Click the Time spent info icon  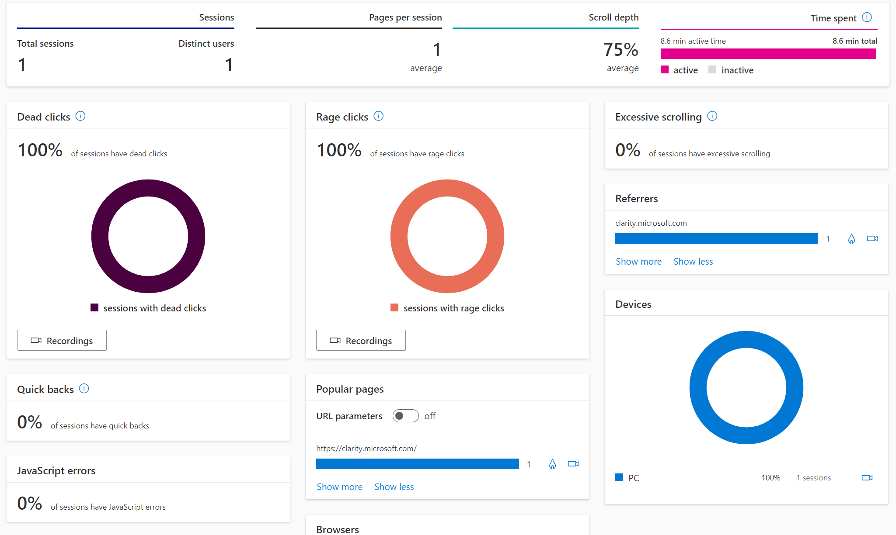(x=867, y=17)
